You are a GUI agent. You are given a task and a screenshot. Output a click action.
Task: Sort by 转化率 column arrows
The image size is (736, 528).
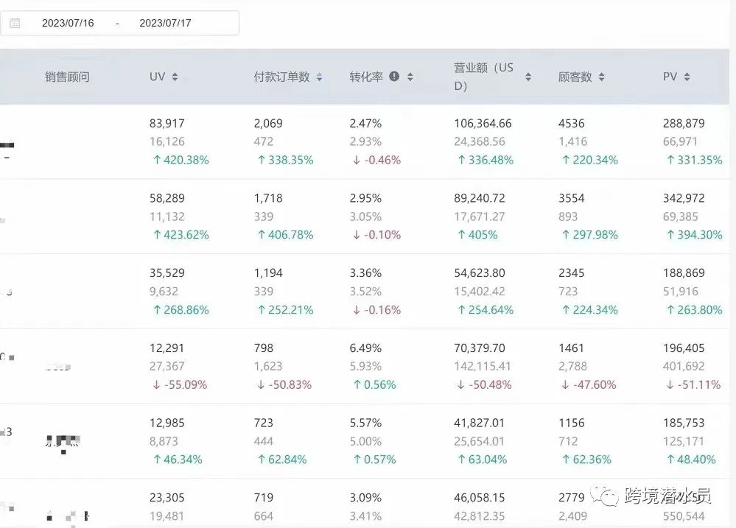[410, 77]
